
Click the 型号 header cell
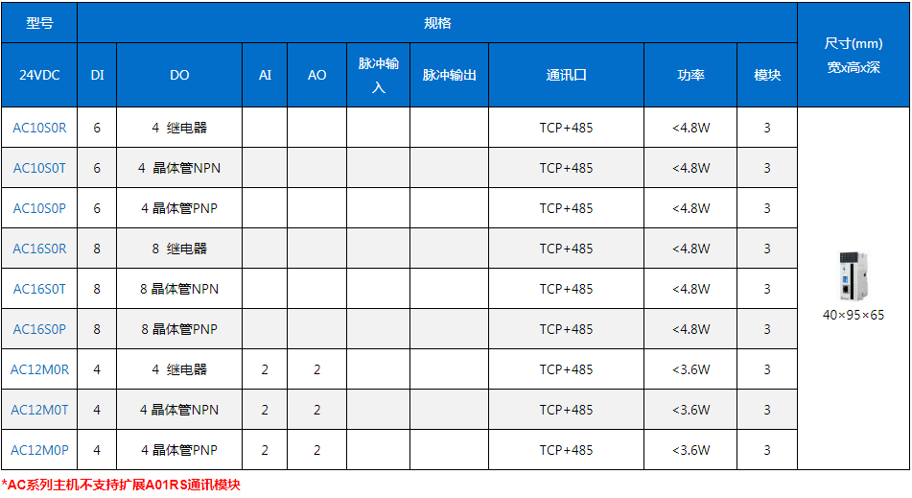pos(39,23)
